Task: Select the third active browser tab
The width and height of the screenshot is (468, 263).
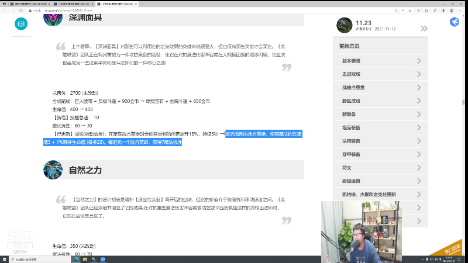Action: point(117,4)
